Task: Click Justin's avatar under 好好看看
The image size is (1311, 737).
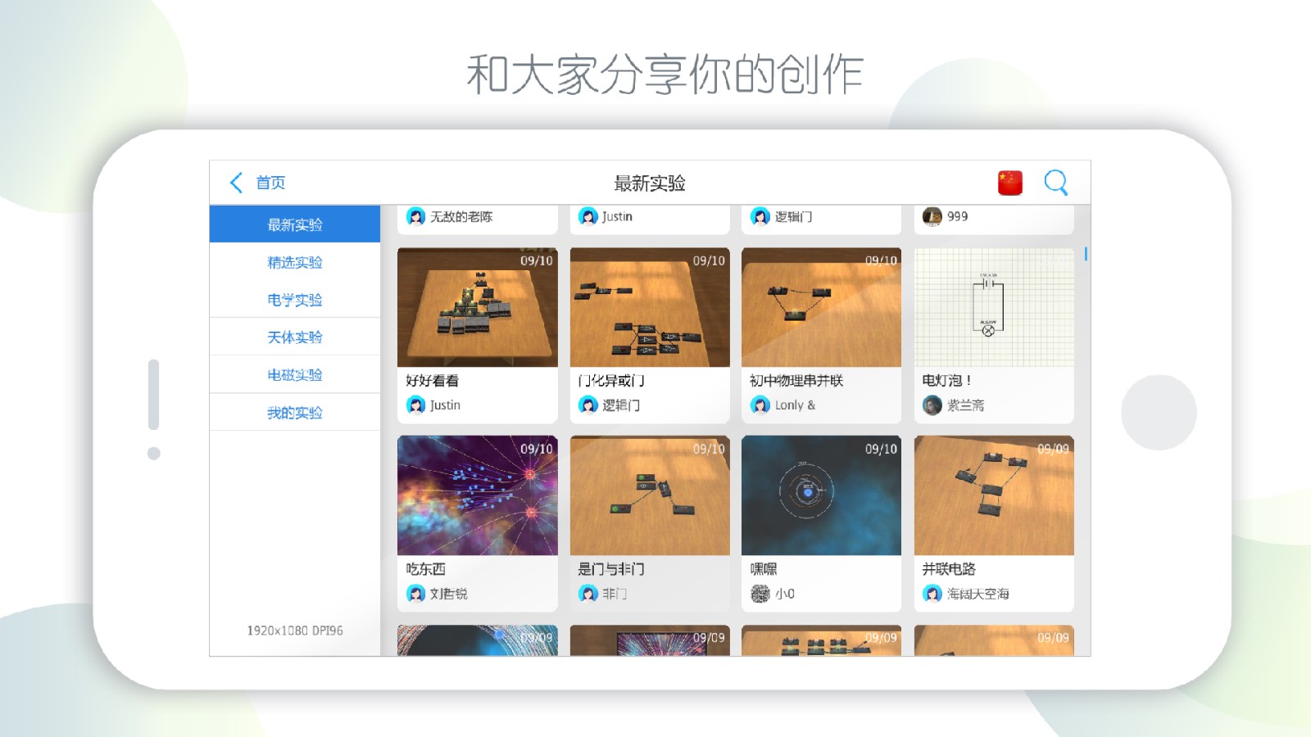Action: [x=414, y=405]
